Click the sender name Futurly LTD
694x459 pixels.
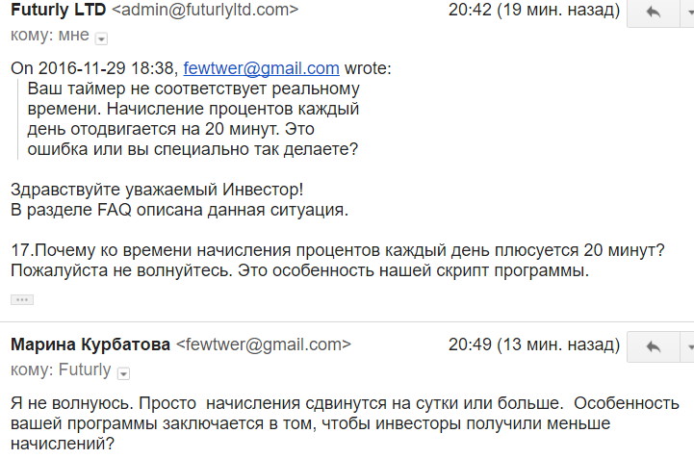58,12
